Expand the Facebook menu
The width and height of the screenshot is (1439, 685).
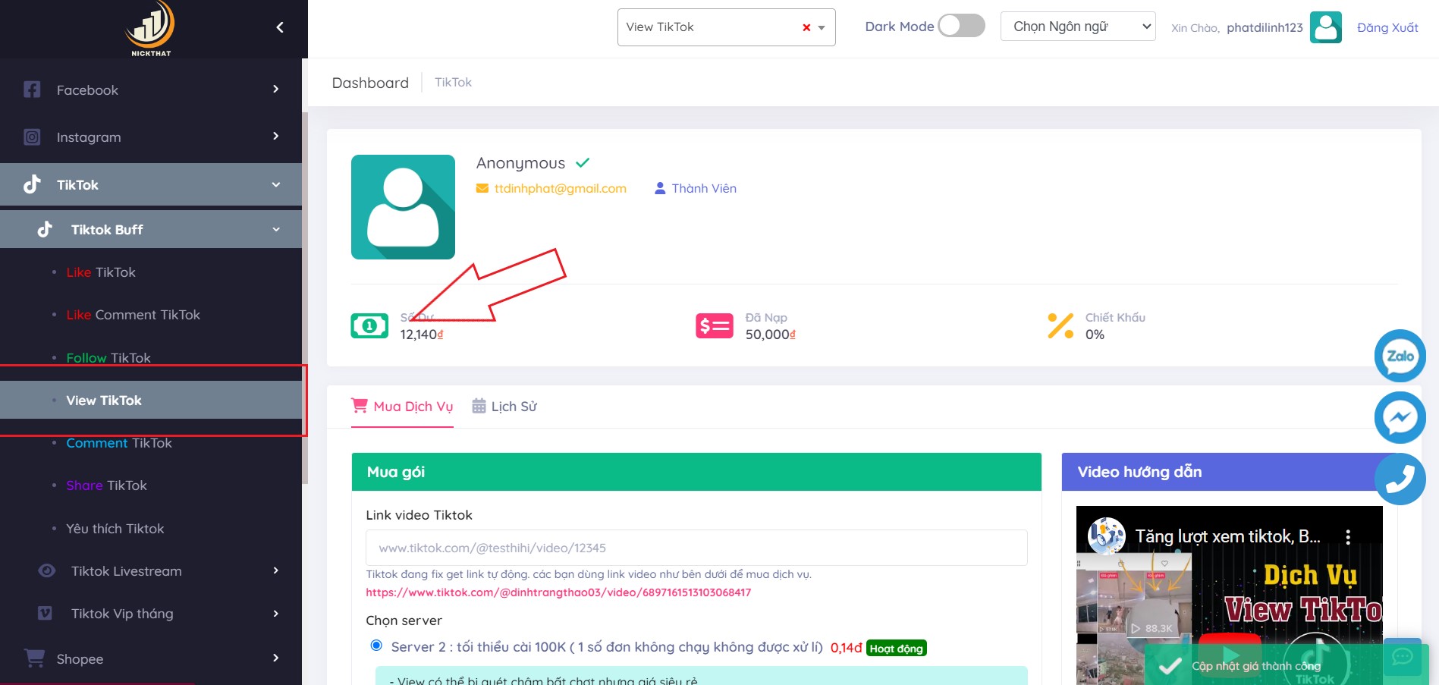(276, 89)
